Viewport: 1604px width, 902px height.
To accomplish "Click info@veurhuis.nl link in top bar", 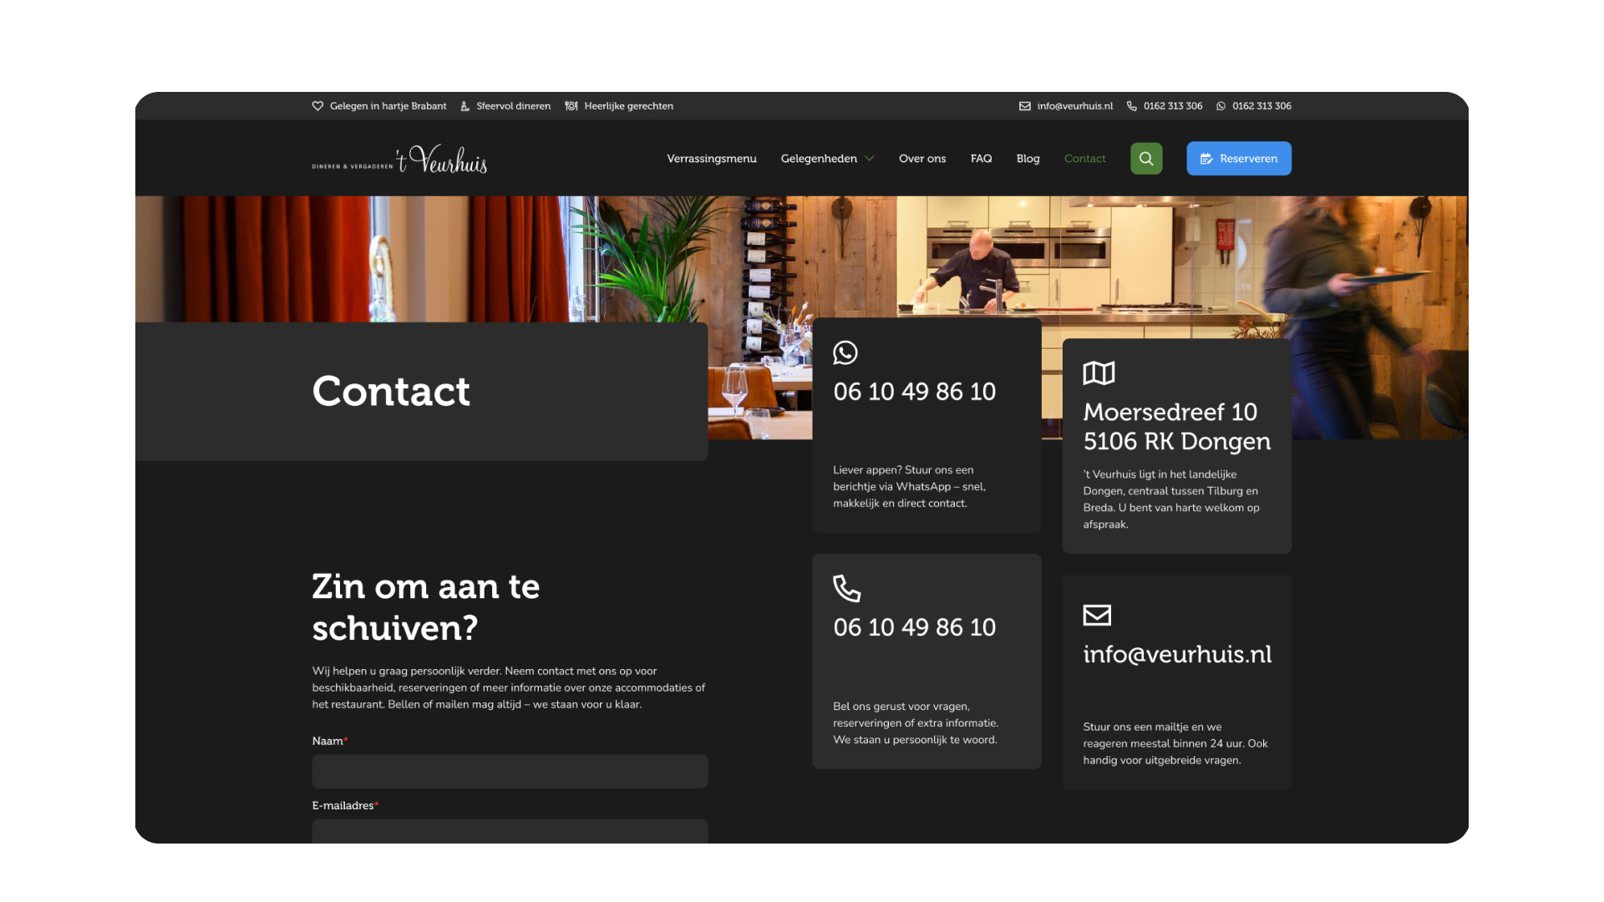I will click(1074, 106).
